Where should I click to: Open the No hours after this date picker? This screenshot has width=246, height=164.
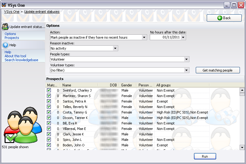[183, 37]
